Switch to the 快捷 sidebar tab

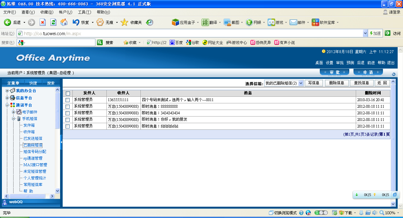[x=33, y=83]
